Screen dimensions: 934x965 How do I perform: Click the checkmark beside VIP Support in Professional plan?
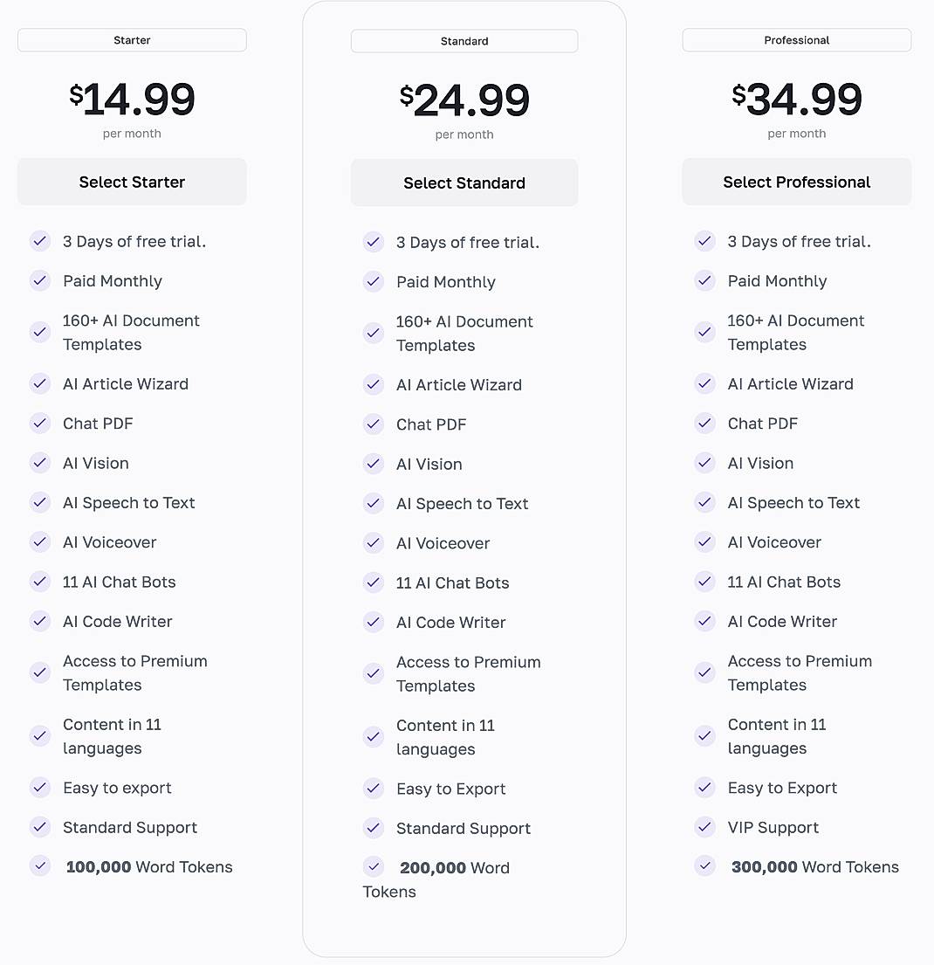pyautogui.click(x=705, y=827)
